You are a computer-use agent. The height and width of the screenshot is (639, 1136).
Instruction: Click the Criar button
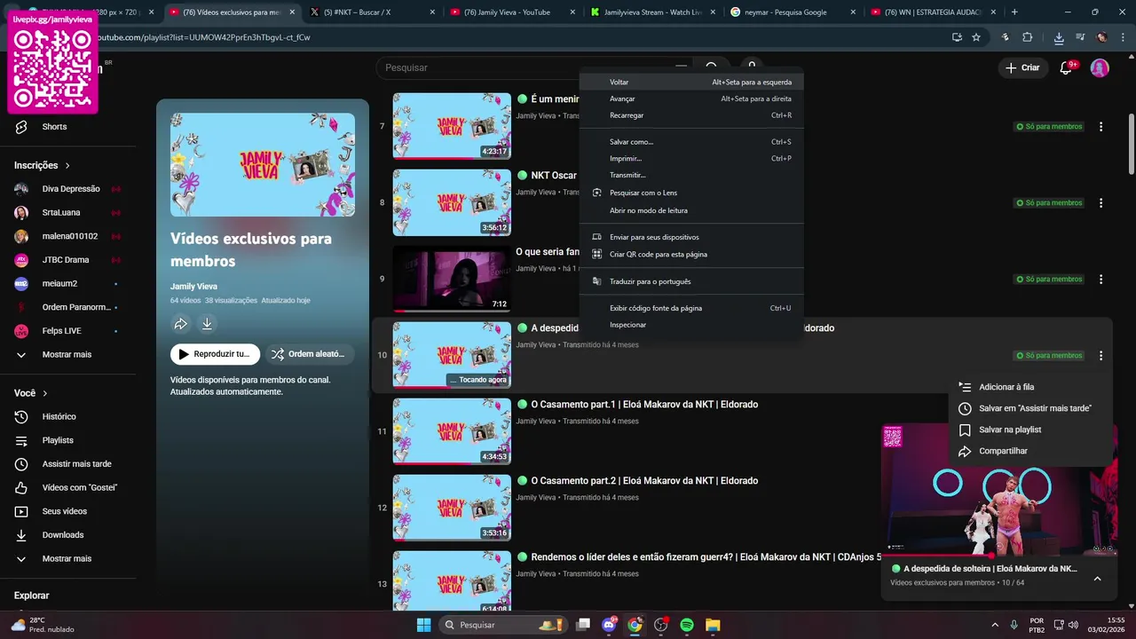[x=1022, y=67]
